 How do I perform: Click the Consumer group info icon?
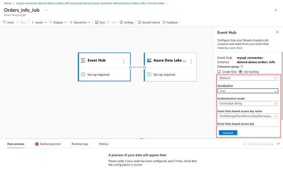(242, 66)
